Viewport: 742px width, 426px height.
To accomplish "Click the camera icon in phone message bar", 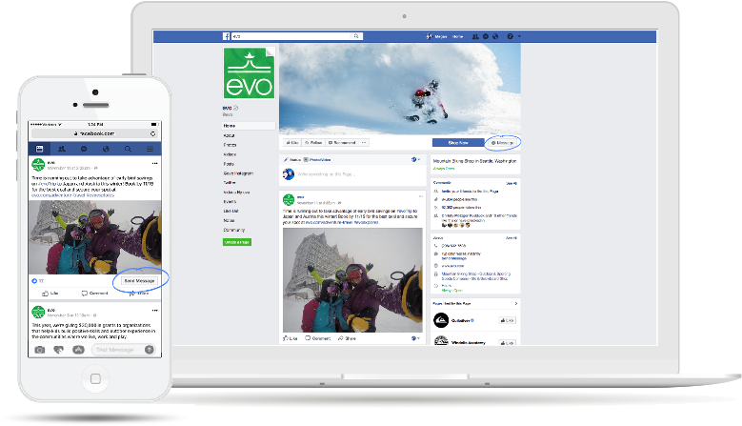I will (x=40, y=350).
